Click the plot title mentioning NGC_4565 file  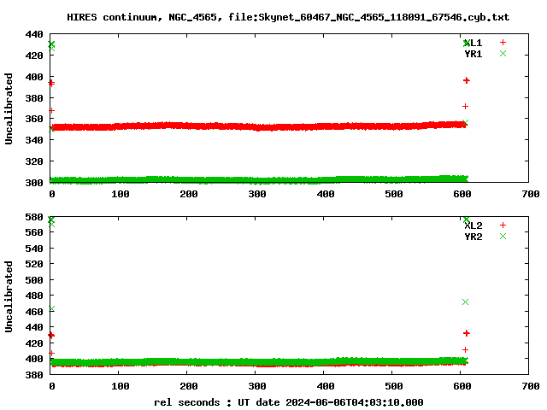pyautogui.click(x=288, y=17)
